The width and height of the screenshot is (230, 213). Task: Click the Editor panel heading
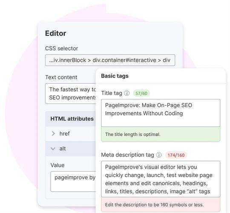tap(56, 33)
